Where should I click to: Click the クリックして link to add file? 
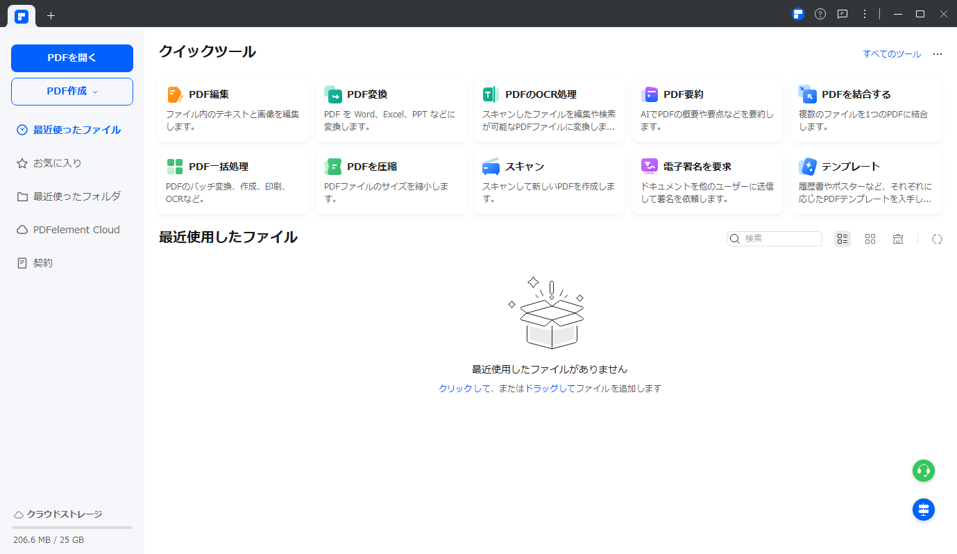(464, 389)
